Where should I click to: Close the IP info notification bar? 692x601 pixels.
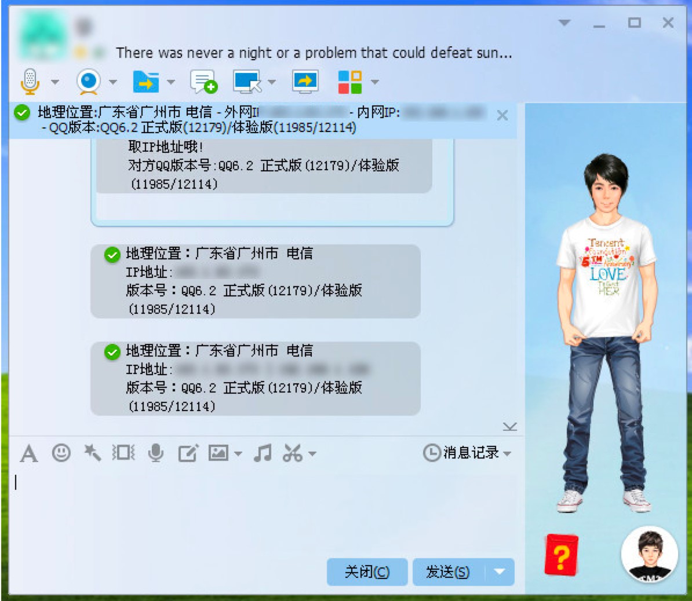coord(502,116)
